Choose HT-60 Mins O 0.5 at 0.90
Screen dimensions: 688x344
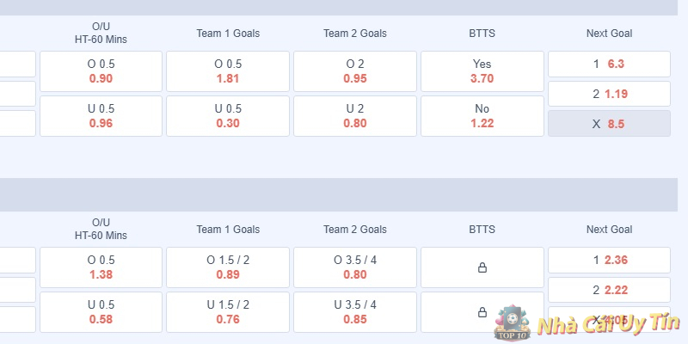(x=101, y=71)
